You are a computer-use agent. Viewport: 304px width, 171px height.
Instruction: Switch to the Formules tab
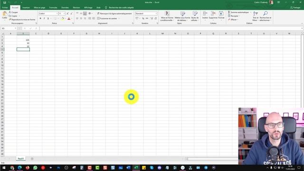click(53, 8)
